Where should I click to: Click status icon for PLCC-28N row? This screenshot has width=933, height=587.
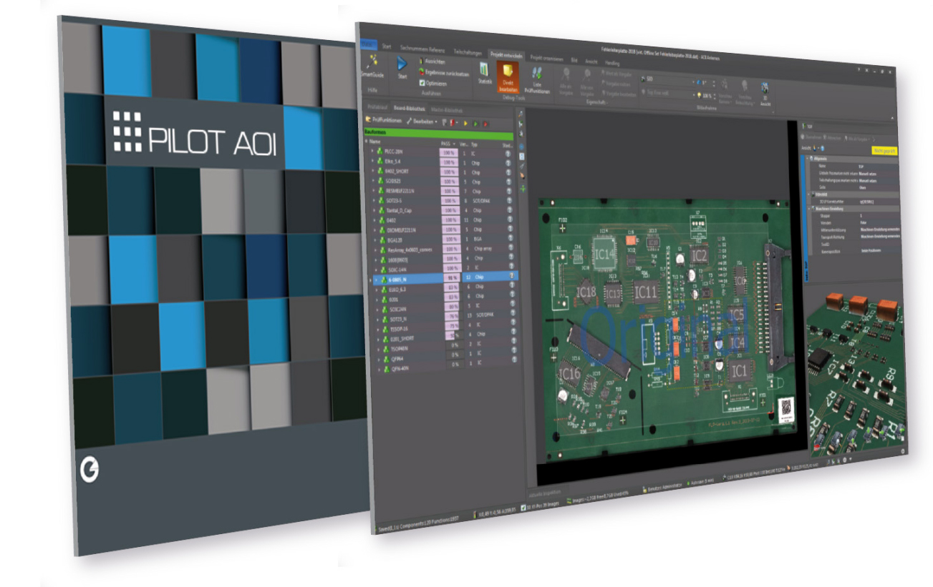[507, 154]
